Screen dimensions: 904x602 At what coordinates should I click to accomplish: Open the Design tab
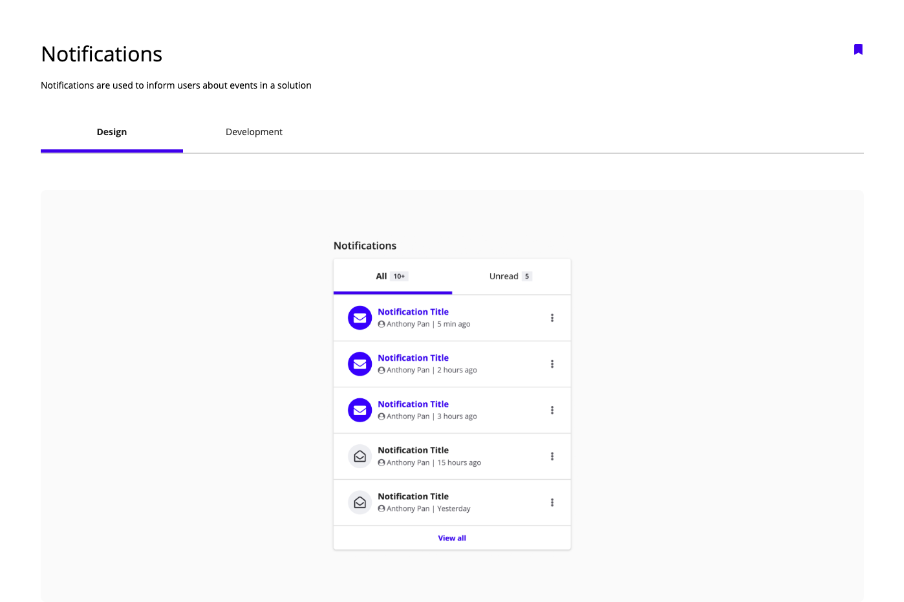(x=112, y=132)
